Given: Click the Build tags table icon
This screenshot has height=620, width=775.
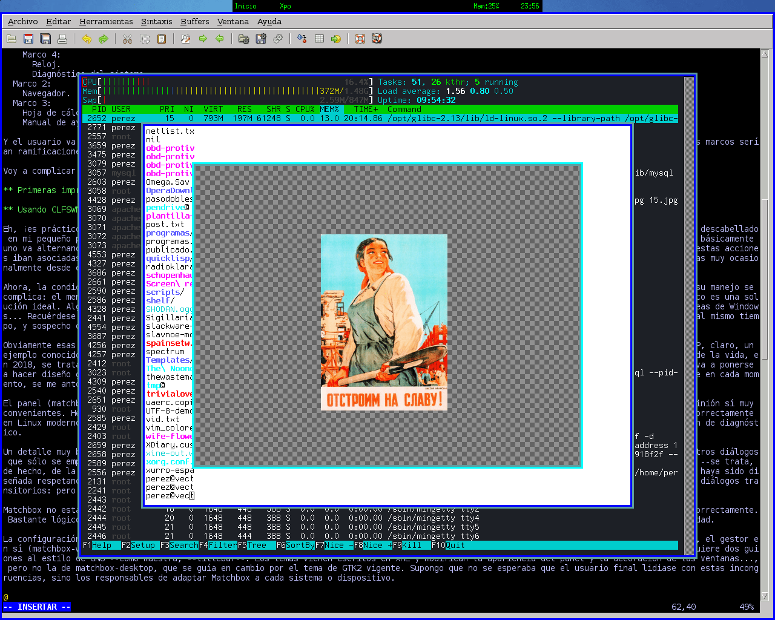Looking at the screenshot, I should [319, 39].
